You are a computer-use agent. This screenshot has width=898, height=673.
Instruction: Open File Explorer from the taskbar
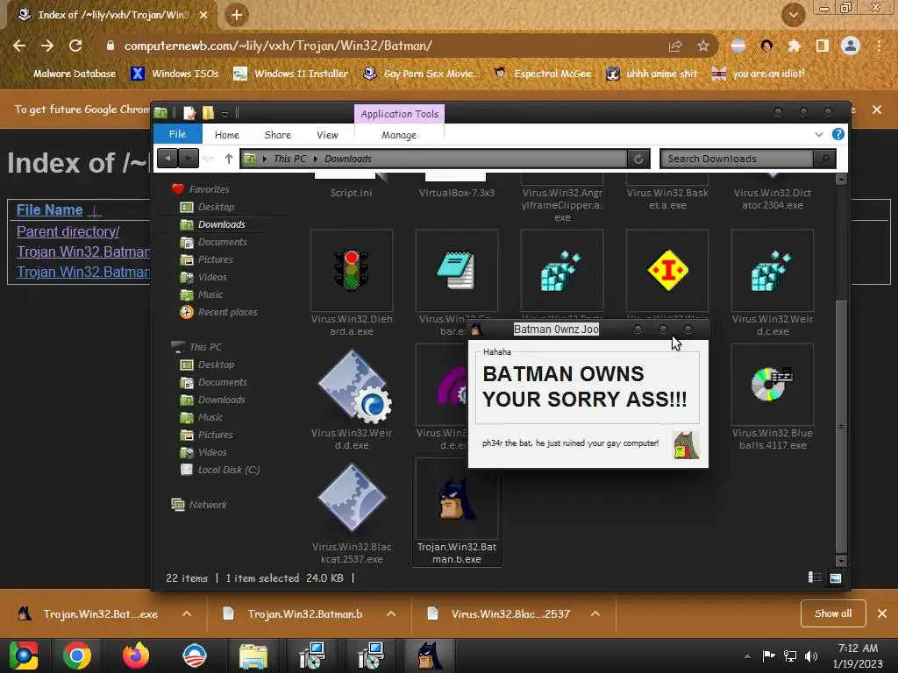click(x=253, y=655)
